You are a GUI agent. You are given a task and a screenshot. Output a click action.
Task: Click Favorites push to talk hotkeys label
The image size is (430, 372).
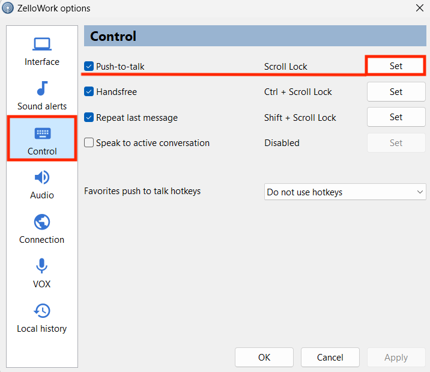click(142, 191)
